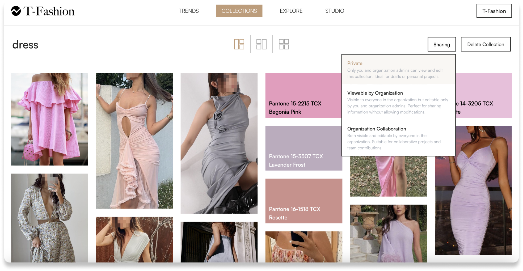Select the mixed masonry layout icon
The height and width of the screenshot is (271, 523).
[239, 44]
